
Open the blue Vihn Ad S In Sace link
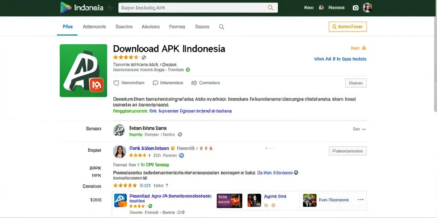coord(340,59)
